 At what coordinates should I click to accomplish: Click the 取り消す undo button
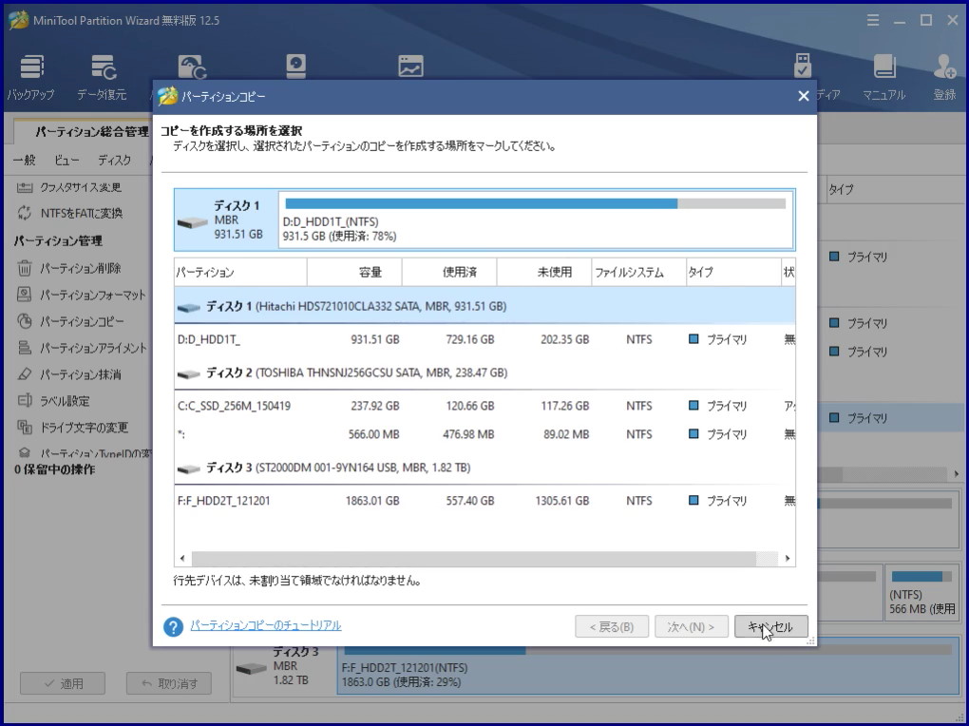(169, 683)
